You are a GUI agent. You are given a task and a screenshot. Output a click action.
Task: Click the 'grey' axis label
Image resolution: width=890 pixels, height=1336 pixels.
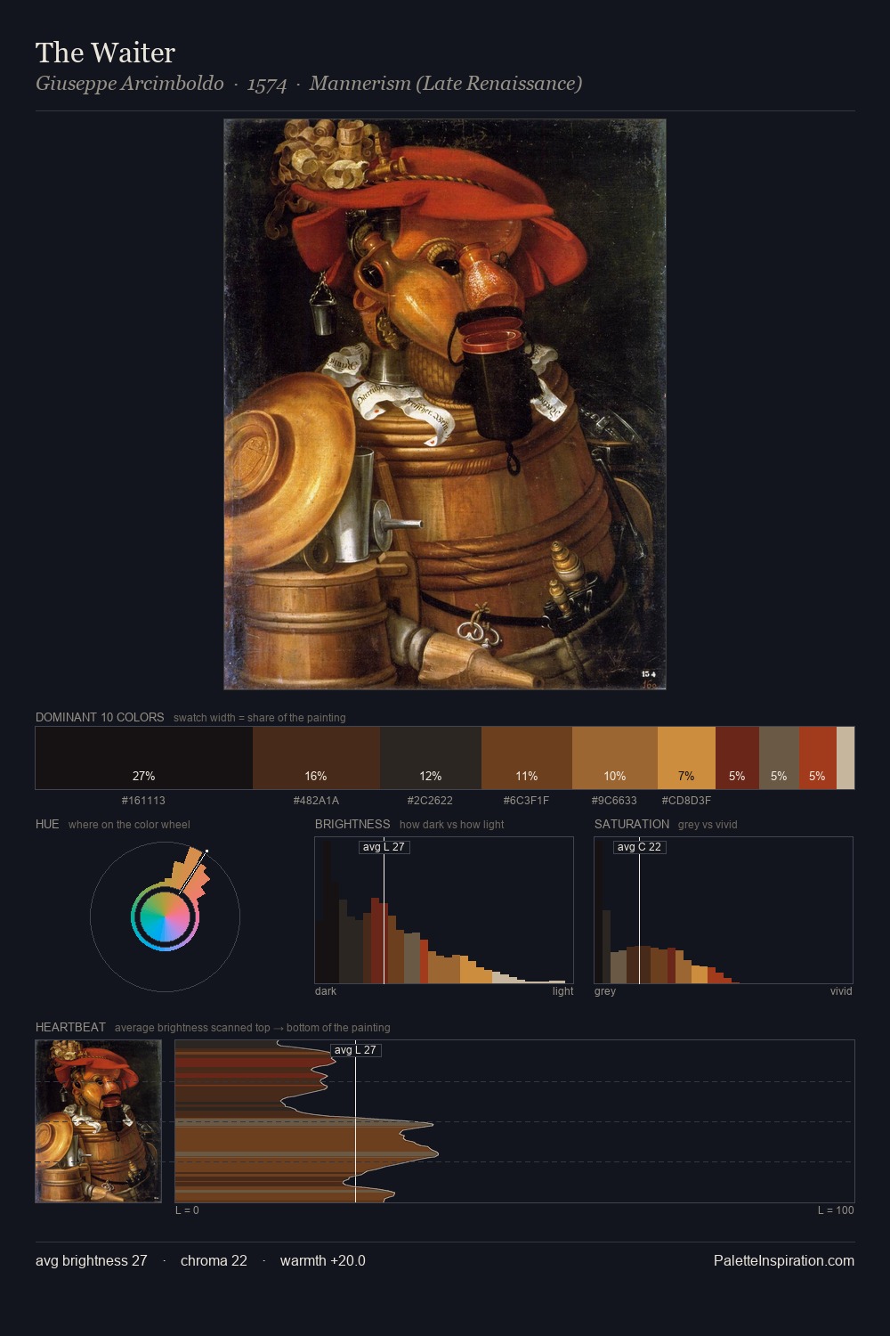[605, 991]
